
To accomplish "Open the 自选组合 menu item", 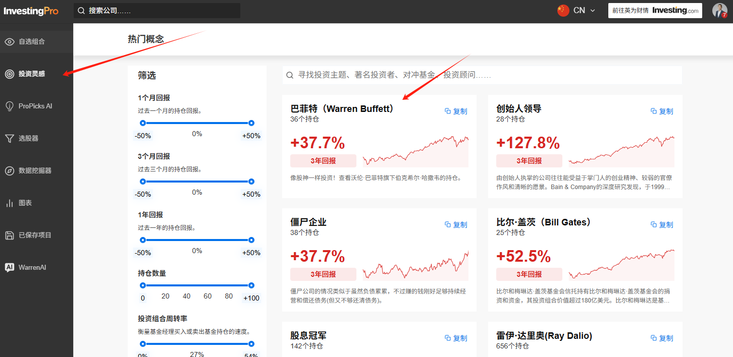I will coord(36,42).
